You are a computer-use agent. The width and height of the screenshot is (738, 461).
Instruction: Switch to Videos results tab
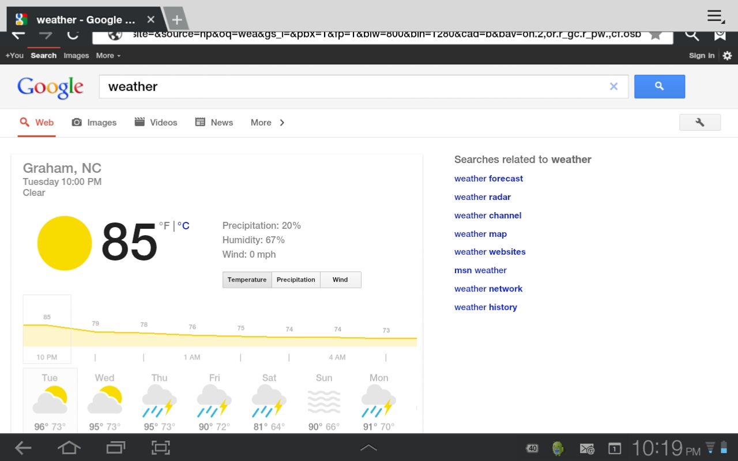(x=156, y=122)
